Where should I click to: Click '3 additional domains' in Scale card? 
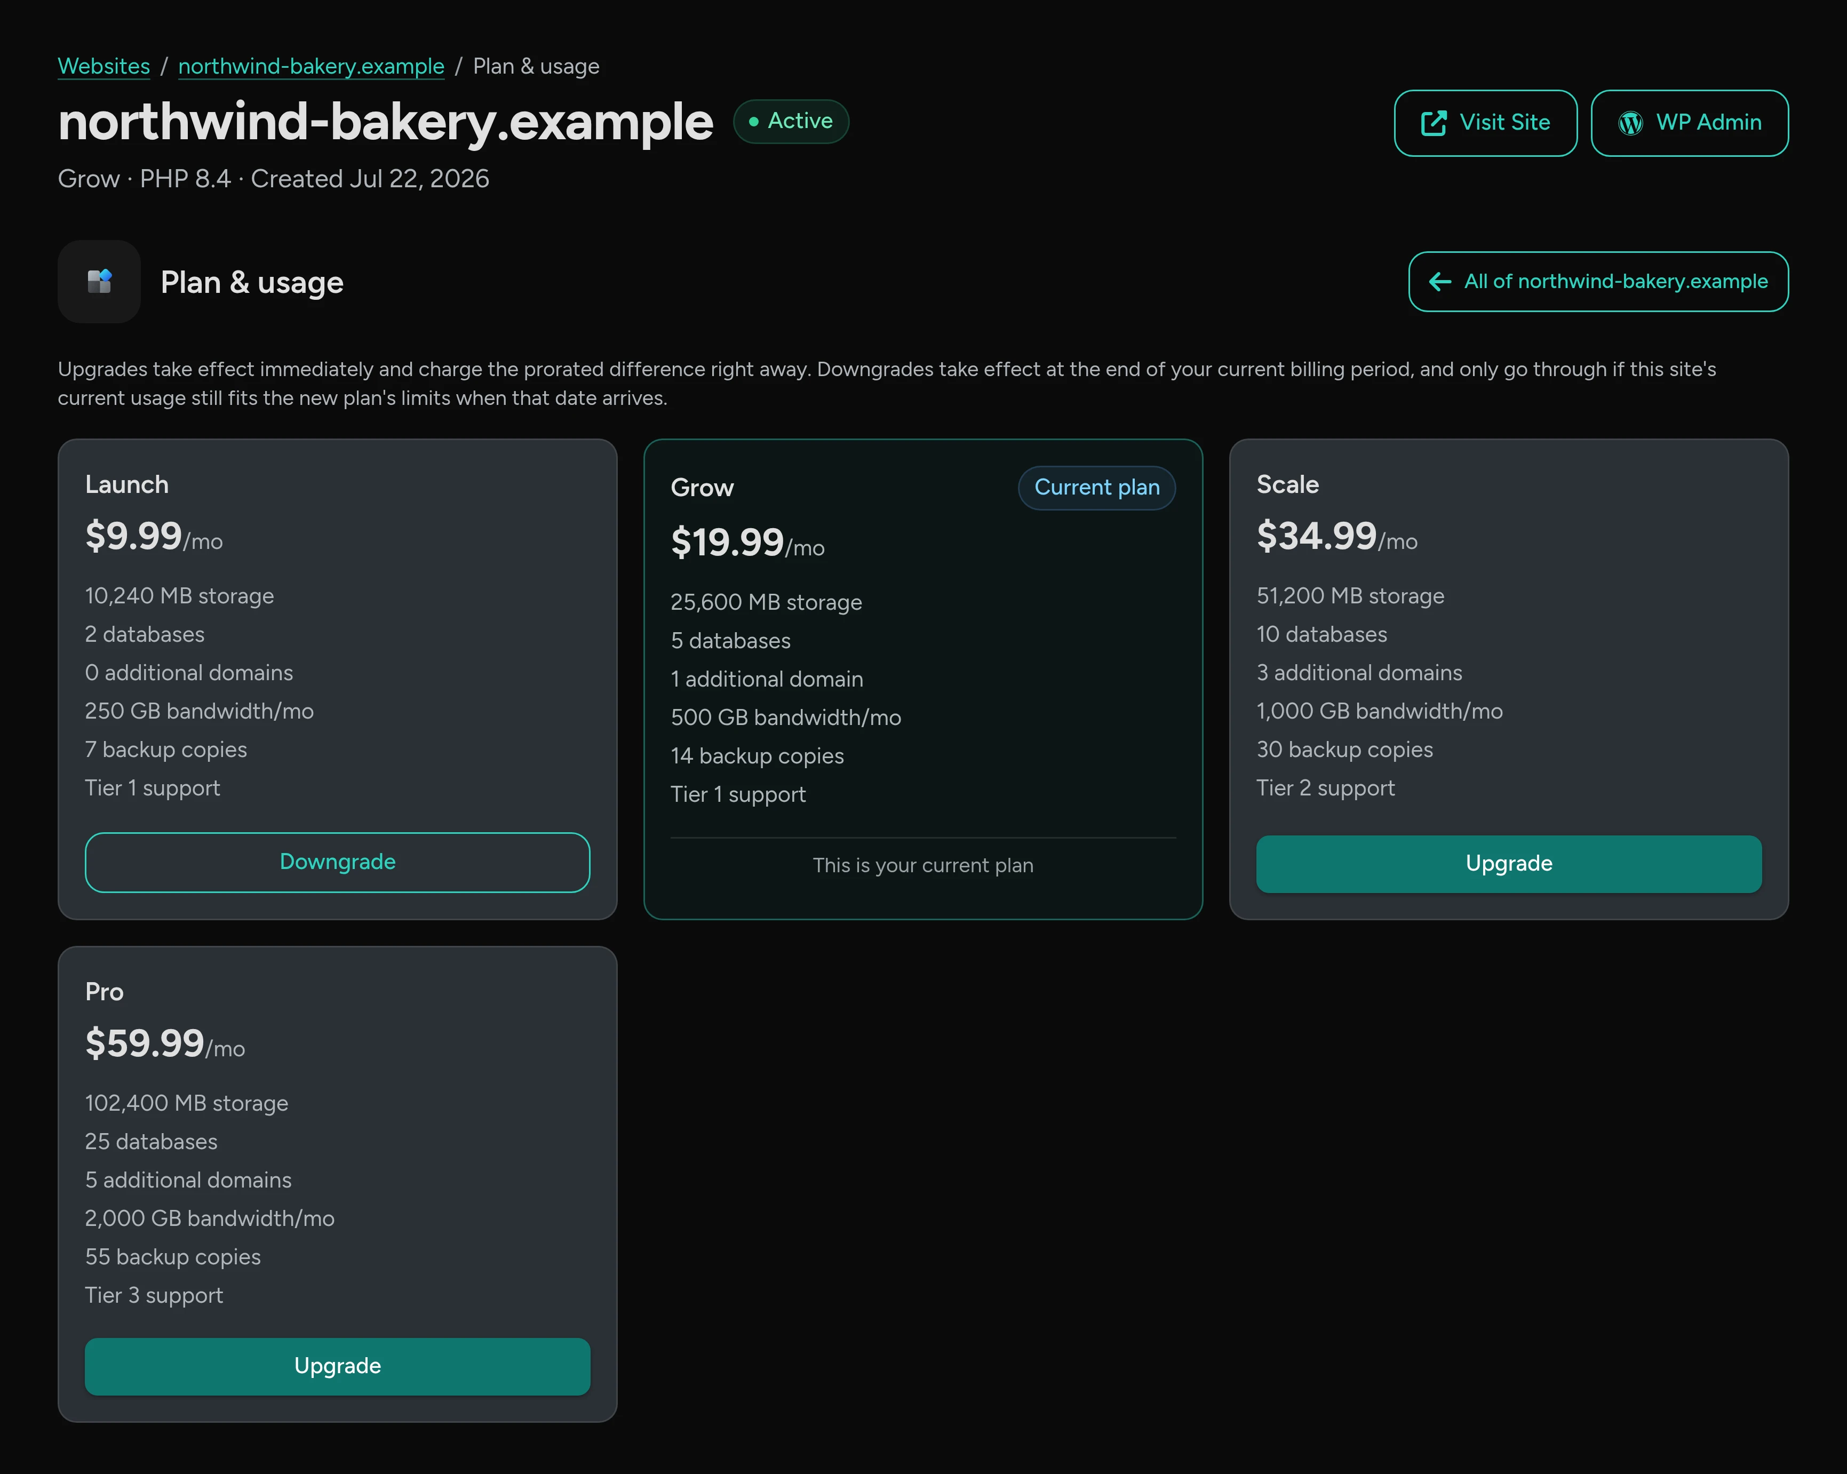click(x=1359, y=672)
